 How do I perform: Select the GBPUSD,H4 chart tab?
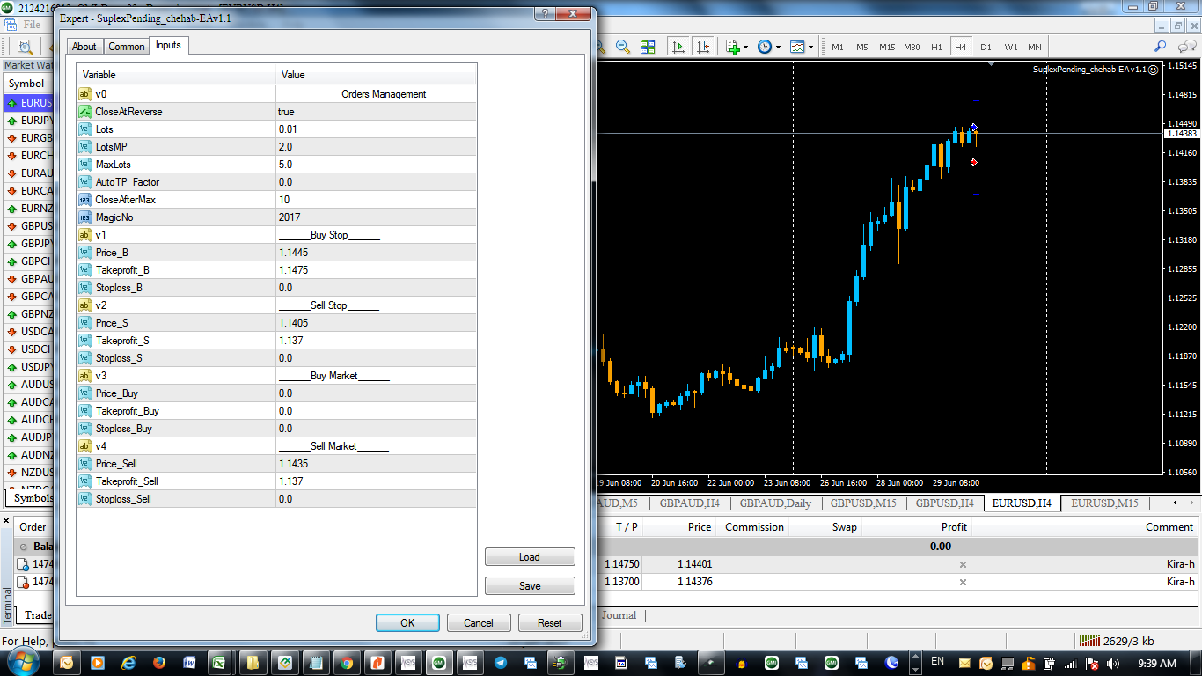(x=944, y=503)
